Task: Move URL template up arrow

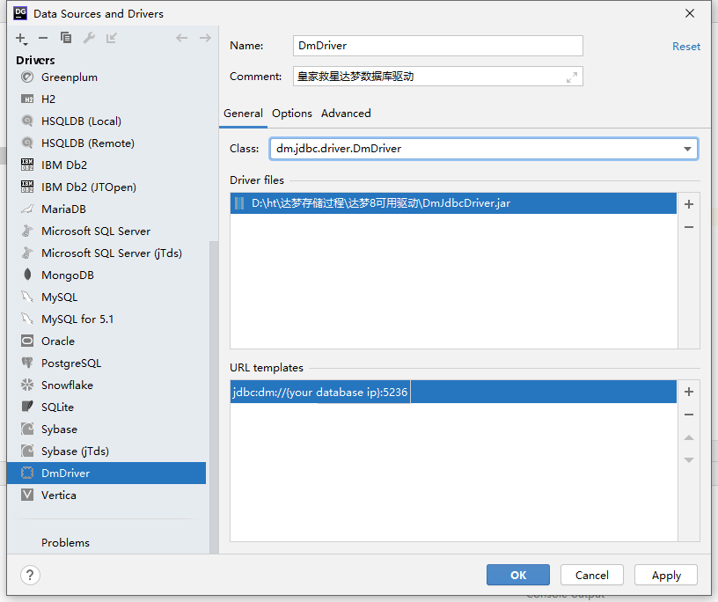Action: [x=689, y=437]
